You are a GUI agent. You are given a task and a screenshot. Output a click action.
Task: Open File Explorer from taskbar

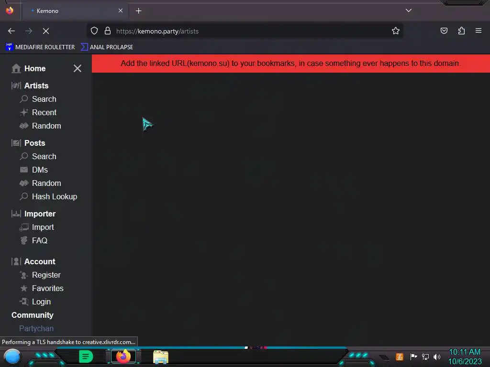click(x=161, y=357)
